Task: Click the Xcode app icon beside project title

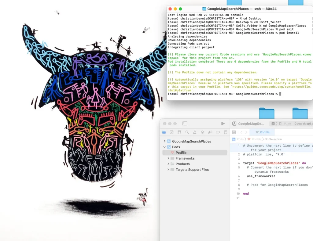Action: 234,124
